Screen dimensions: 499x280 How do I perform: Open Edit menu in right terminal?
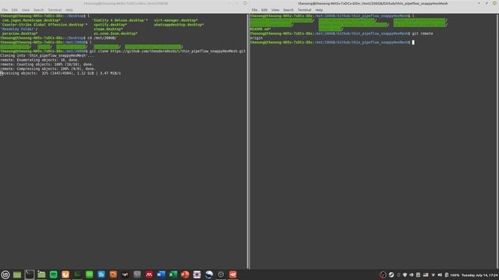click(x=264, y=10)
